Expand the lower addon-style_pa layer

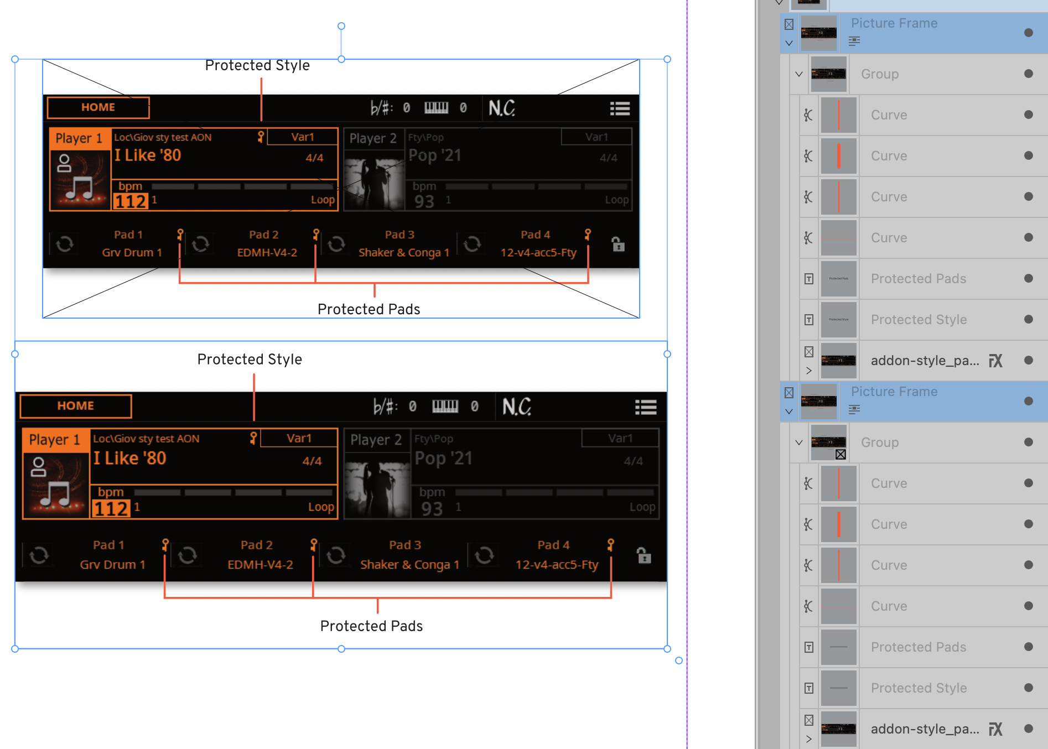point(809,739)
